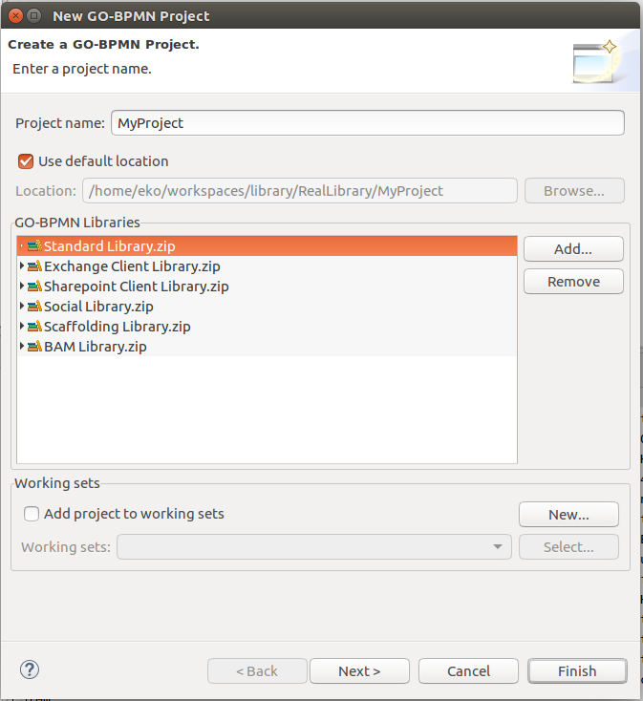Click the Scaffolding Library.zip icon
643x701 pixels.
coord(34,327)
